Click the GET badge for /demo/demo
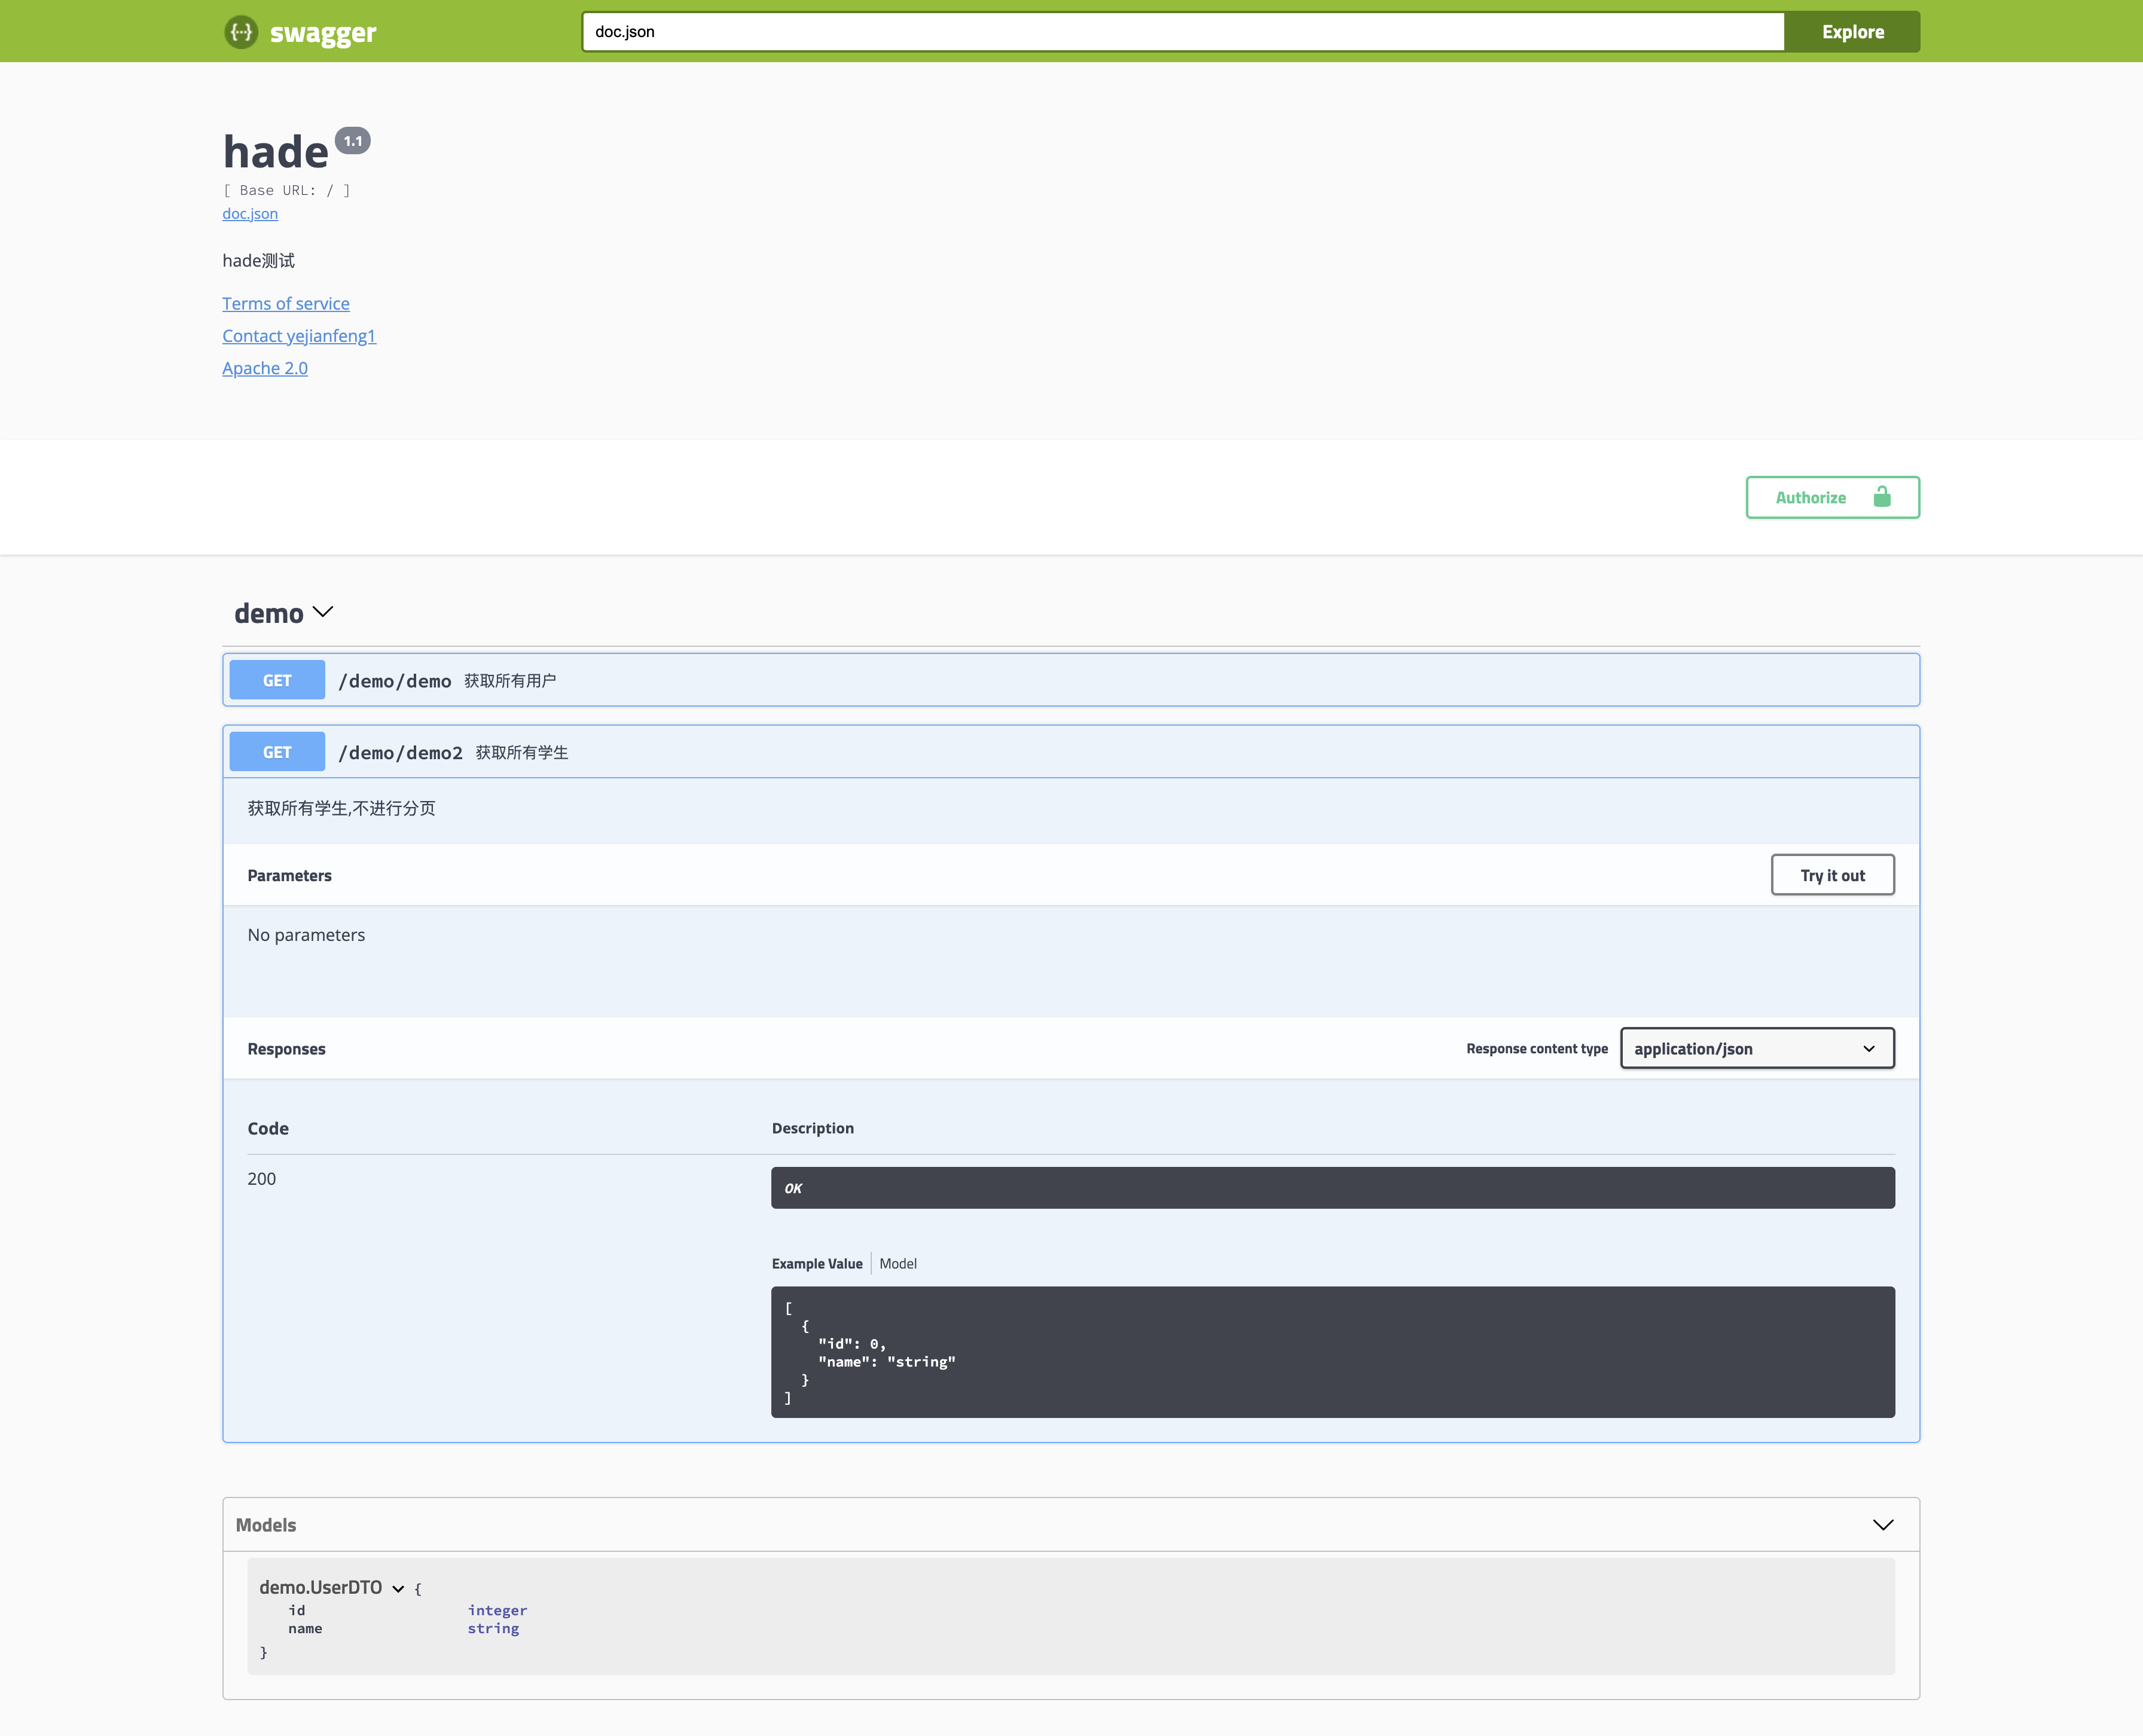This screenshot has width=2143, height=1736. click(277, 680)
